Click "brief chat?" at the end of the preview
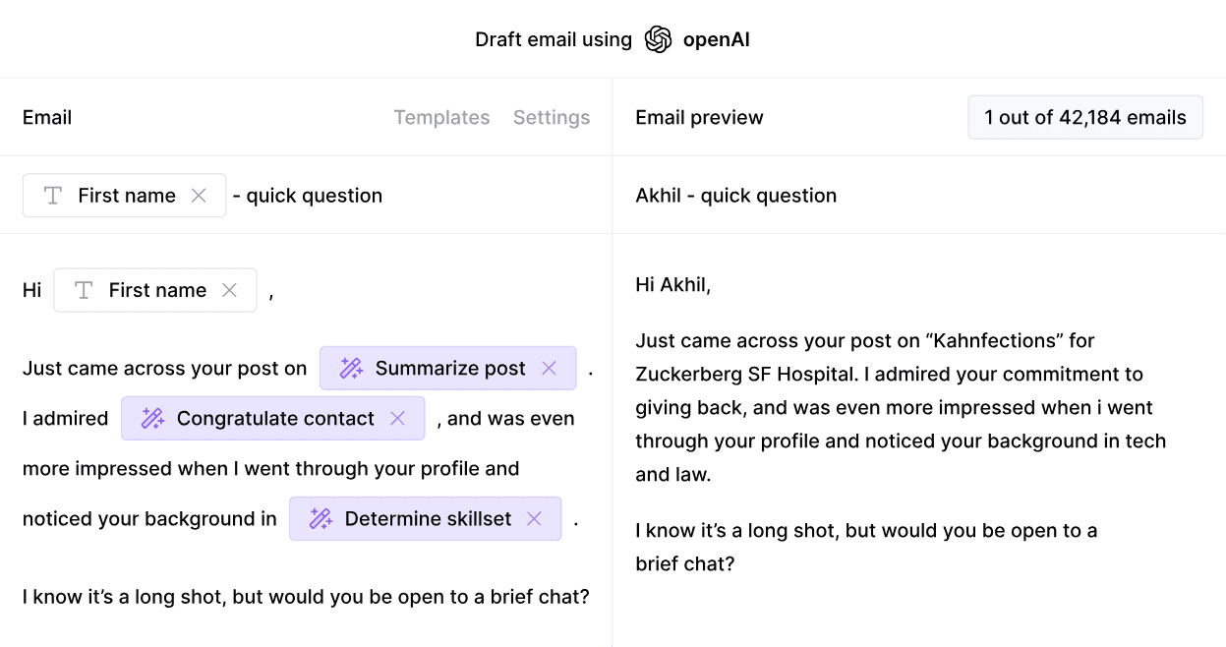This screenshot has width=1226, height=647. [x=685, y=564]
